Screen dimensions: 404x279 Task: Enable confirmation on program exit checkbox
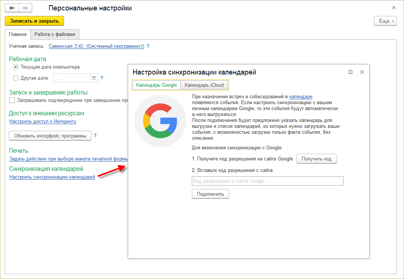point(12,100)
